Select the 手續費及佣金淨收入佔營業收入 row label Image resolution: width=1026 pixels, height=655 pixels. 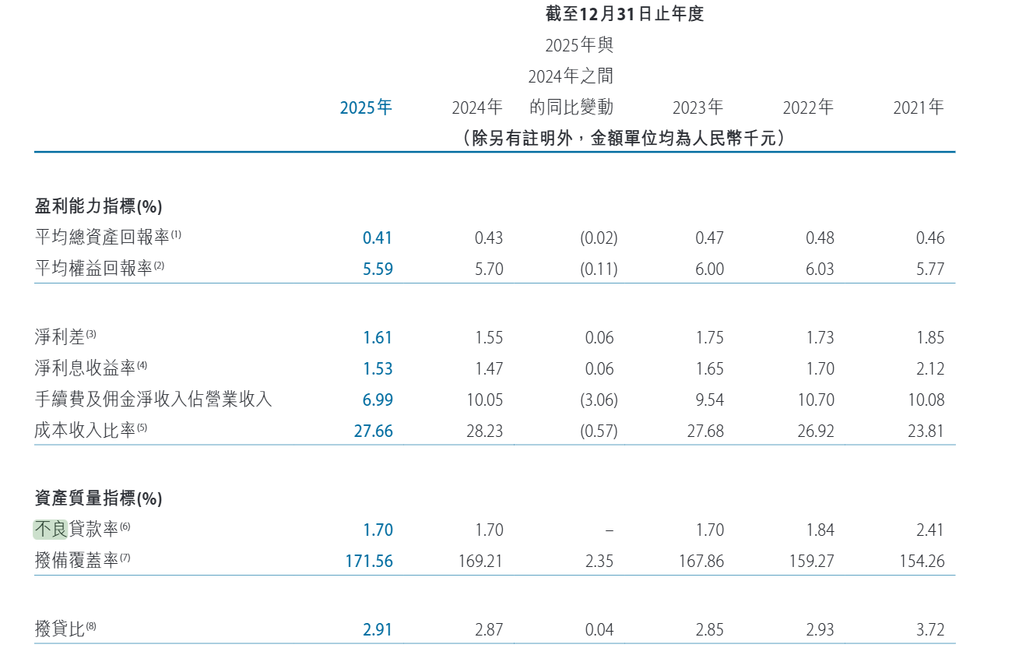(153, 400)
